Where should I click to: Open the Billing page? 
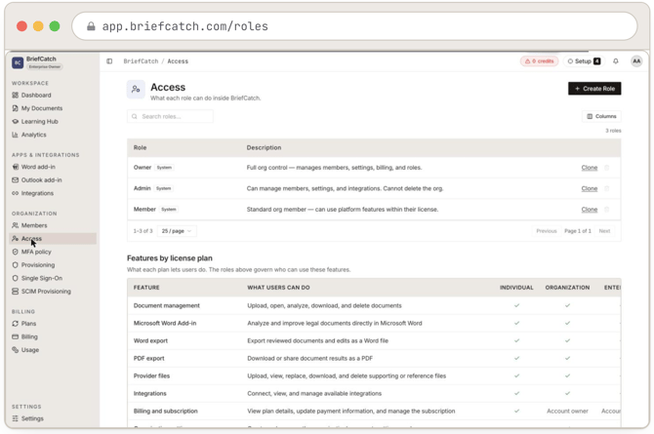point(25,336)
